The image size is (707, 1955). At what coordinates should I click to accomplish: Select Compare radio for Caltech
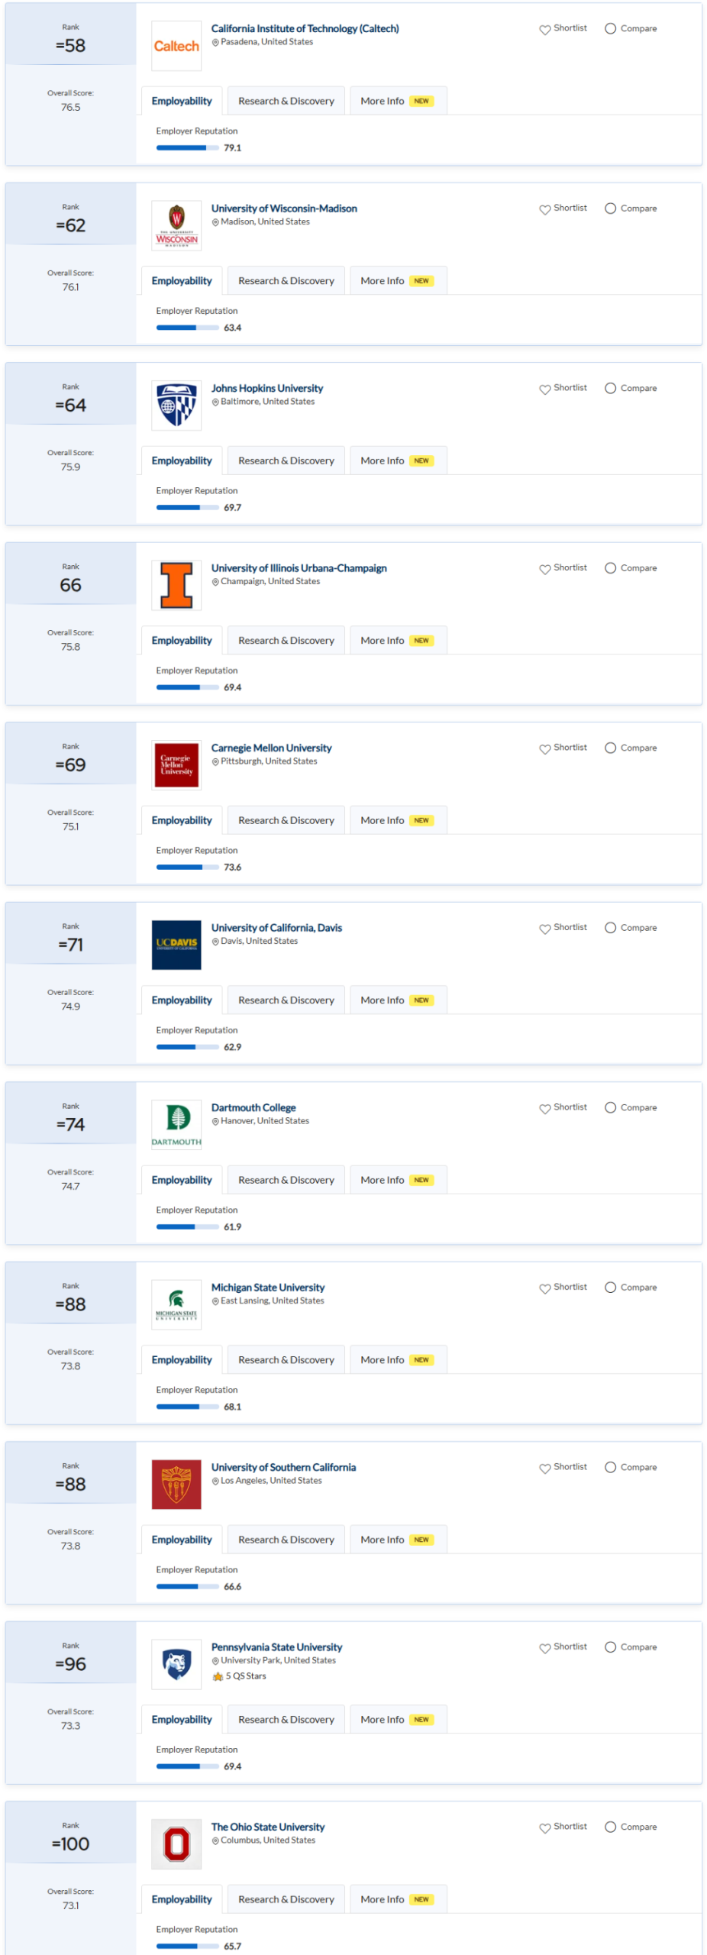[610, 28]
